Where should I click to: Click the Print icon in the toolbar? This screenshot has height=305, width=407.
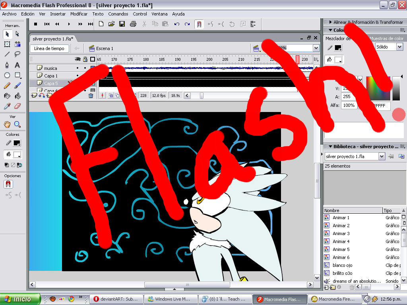[133, 24]
